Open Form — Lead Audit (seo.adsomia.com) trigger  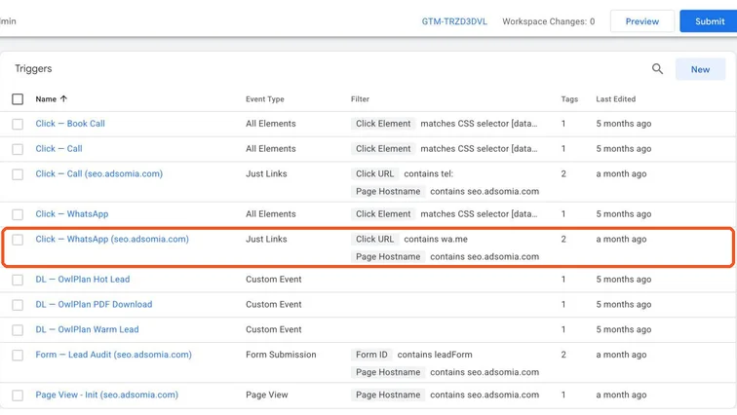point(114,355)
